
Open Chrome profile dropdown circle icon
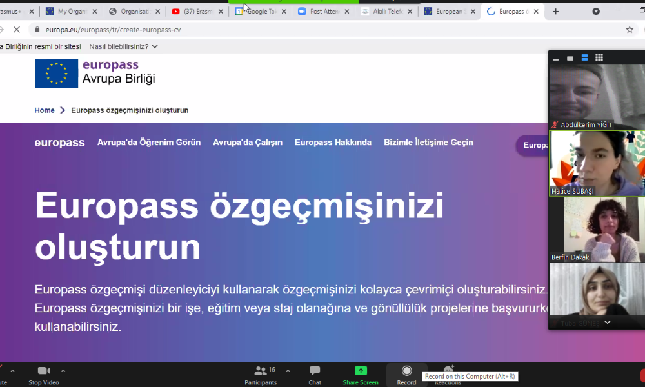(595, 12)
